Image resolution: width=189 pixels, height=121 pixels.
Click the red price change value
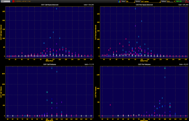pyautogui.click(x=187, y=1)
